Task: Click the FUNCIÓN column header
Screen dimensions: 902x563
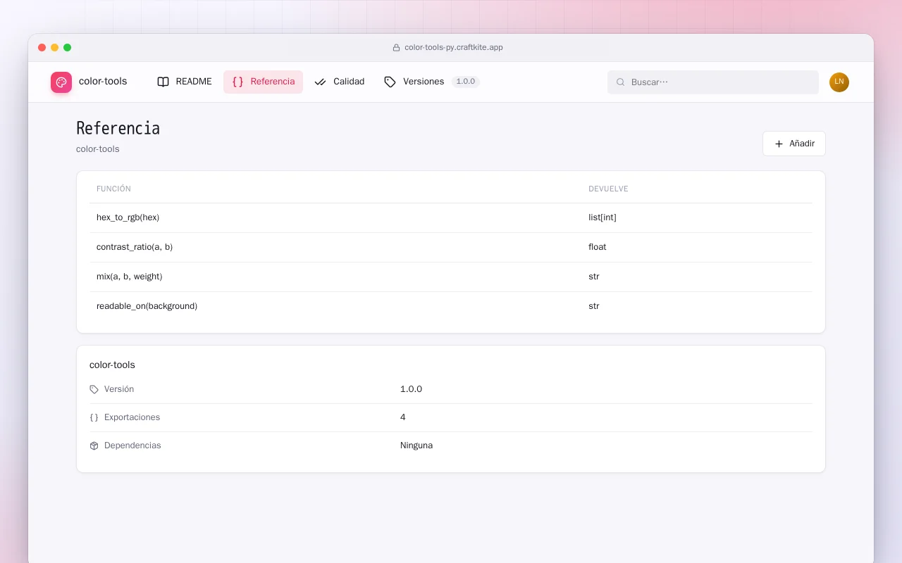Action: 113,189
